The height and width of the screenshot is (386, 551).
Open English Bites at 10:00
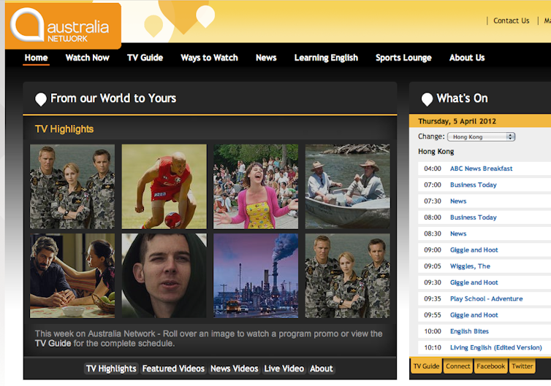point(469,331)
